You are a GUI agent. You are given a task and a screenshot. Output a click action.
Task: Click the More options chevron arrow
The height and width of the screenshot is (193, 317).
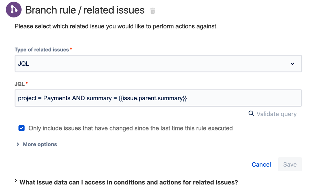point(18,144)
